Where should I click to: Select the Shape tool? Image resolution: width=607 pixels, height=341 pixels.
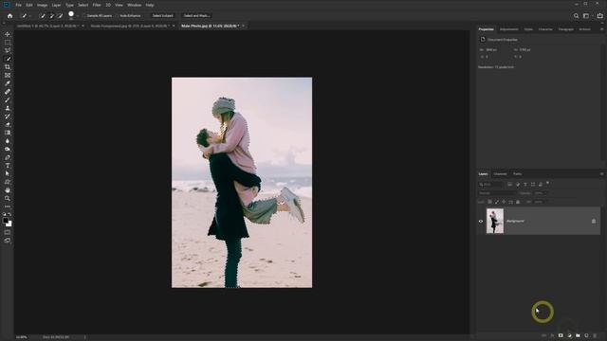click(8, 182)
